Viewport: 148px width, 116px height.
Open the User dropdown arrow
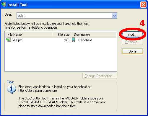(114, 16)
